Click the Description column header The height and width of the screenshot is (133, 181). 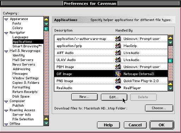64,31
